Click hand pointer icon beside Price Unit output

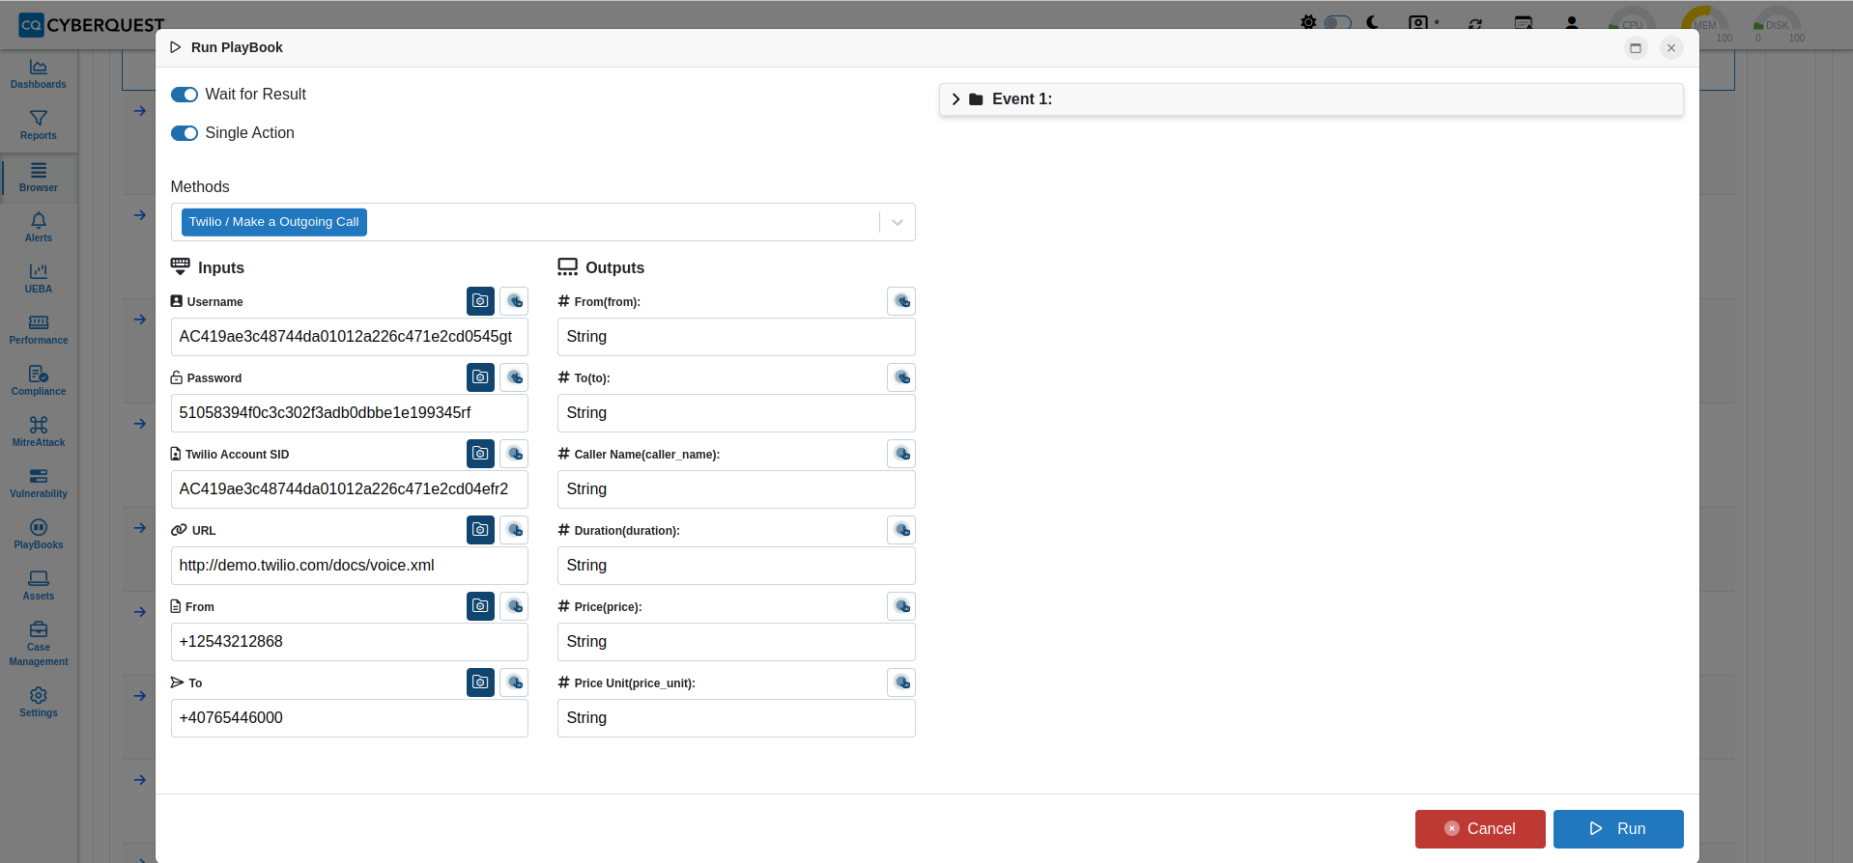tap(901, 682)
